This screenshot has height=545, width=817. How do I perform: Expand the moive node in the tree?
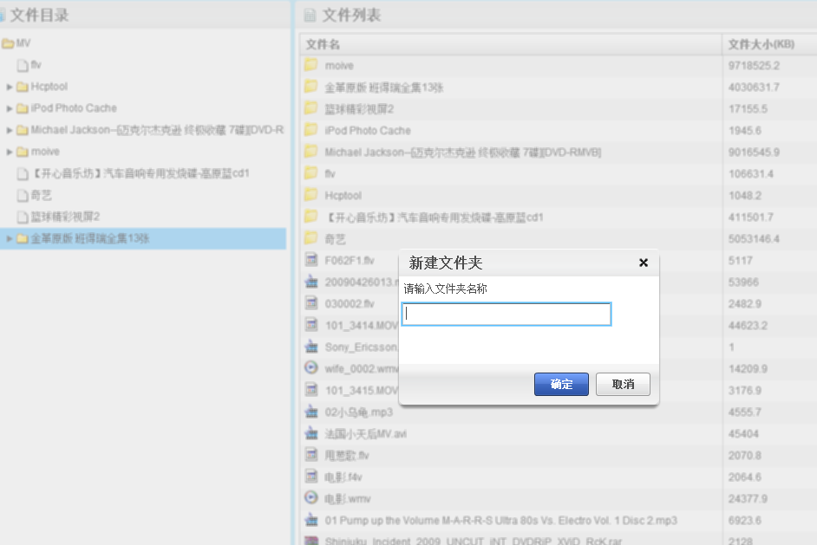[10, 152]
